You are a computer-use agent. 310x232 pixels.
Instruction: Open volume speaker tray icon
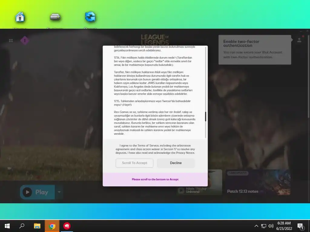271,226
